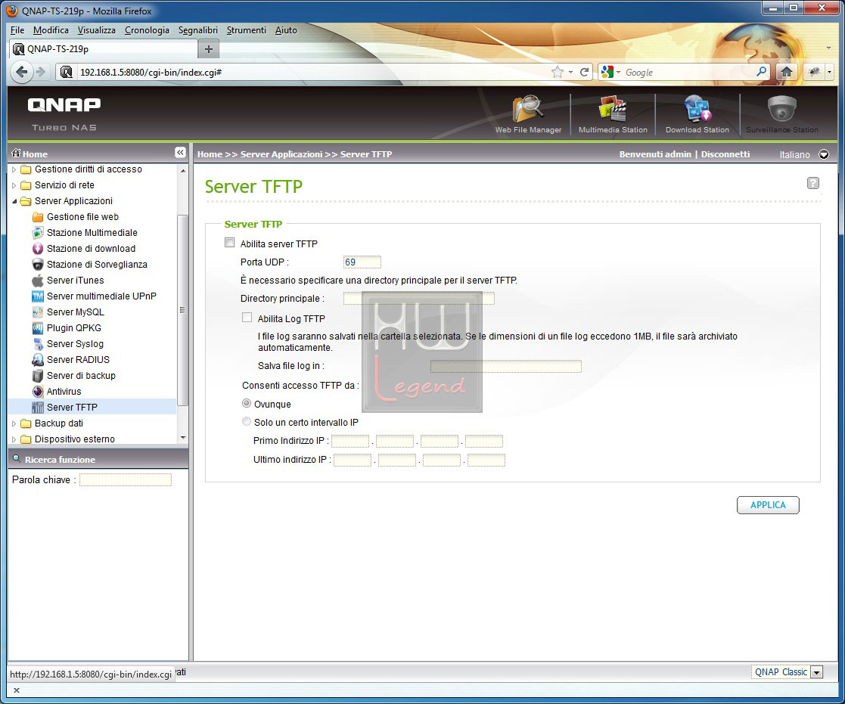This screenshot has width=845, height=704.
Task: Open Surveillance Station camera icon
Action: point(782,113)
